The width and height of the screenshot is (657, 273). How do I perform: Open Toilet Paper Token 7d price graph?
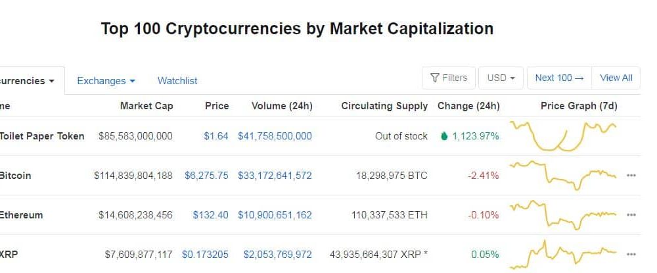[563, 136]
